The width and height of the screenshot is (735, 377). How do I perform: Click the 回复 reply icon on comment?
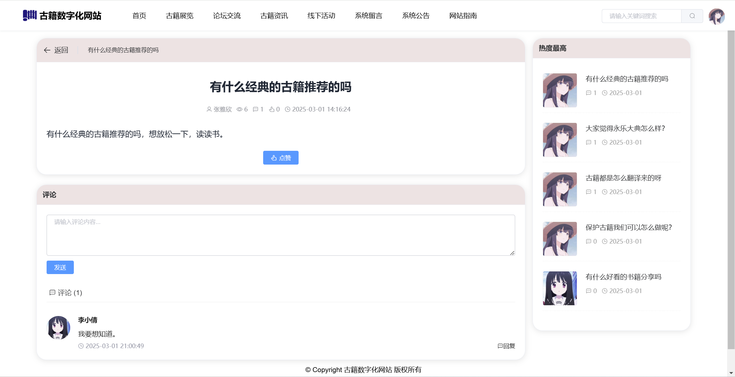500,346
